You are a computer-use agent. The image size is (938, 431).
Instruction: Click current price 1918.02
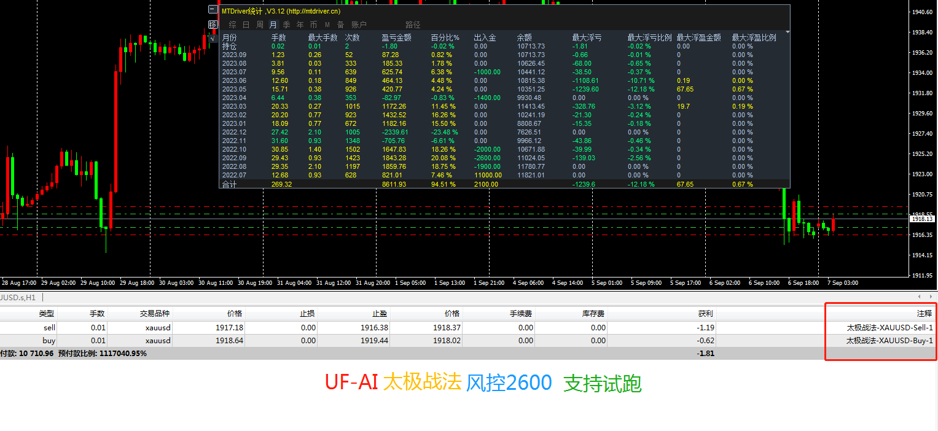pyautogui.click(x=447, y=340)
